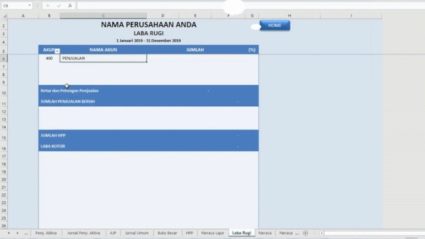
Task: Select cell containing PENJUALAN
Action: click(104, 58)
